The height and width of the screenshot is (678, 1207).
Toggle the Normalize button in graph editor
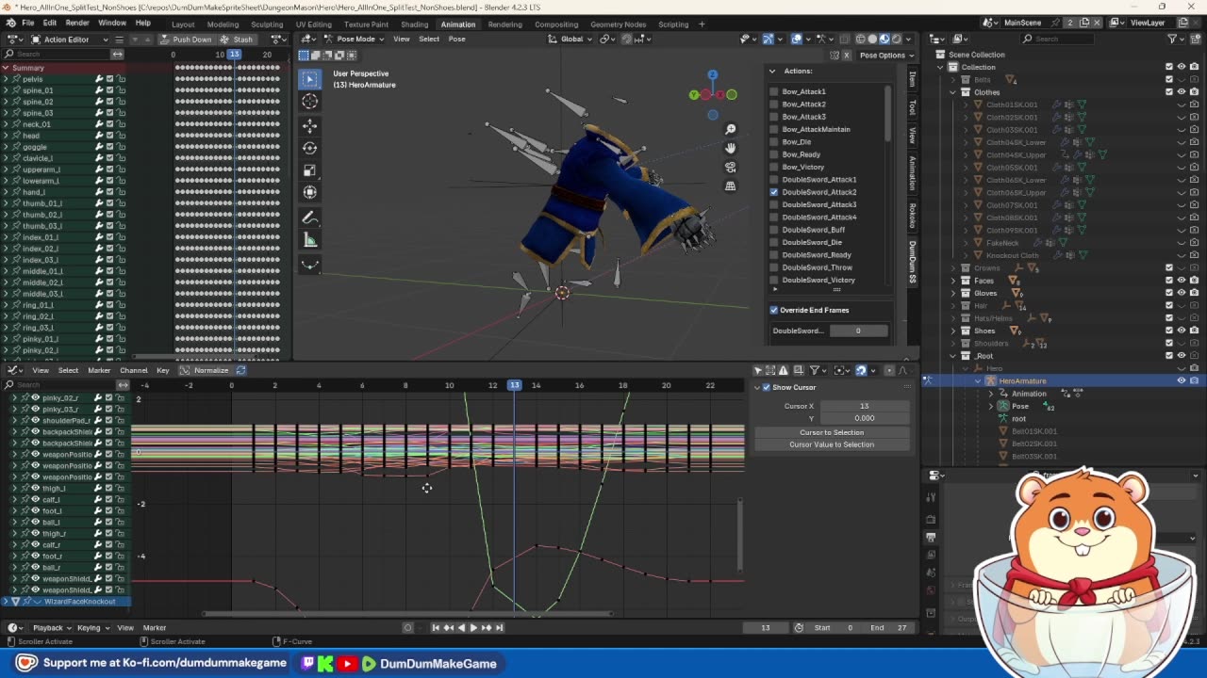coord(205,370)
